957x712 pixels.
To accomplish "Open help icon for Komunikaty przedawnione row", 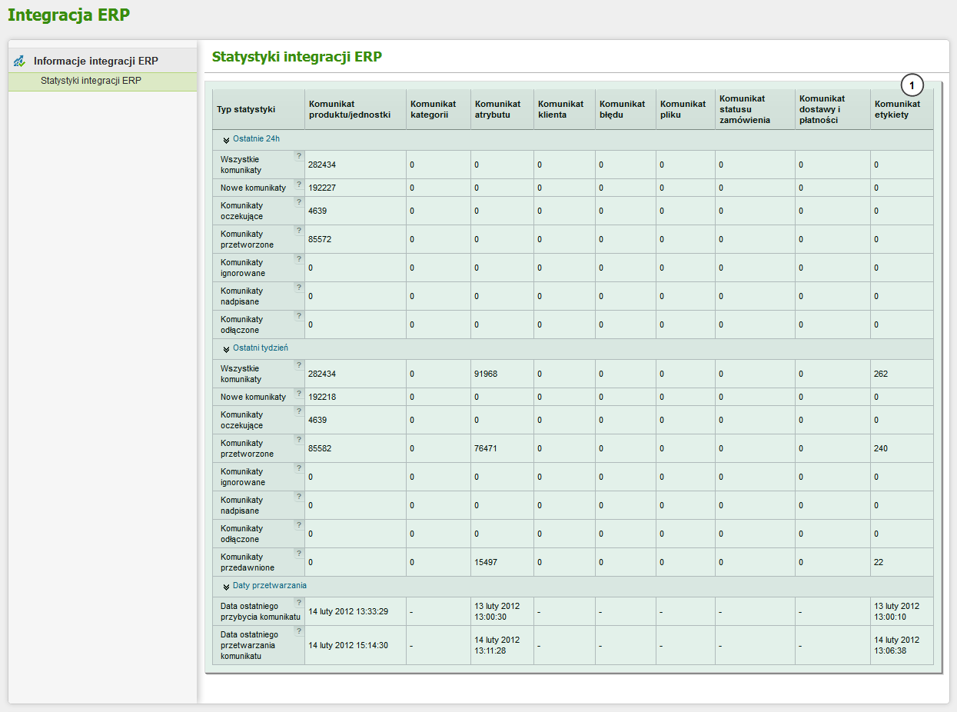I will coord(299,553).
